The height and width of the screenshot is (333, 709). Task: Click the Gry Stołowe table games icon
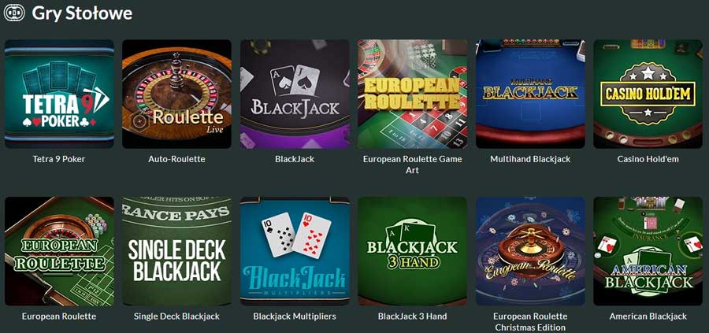(x=14, y=13)
